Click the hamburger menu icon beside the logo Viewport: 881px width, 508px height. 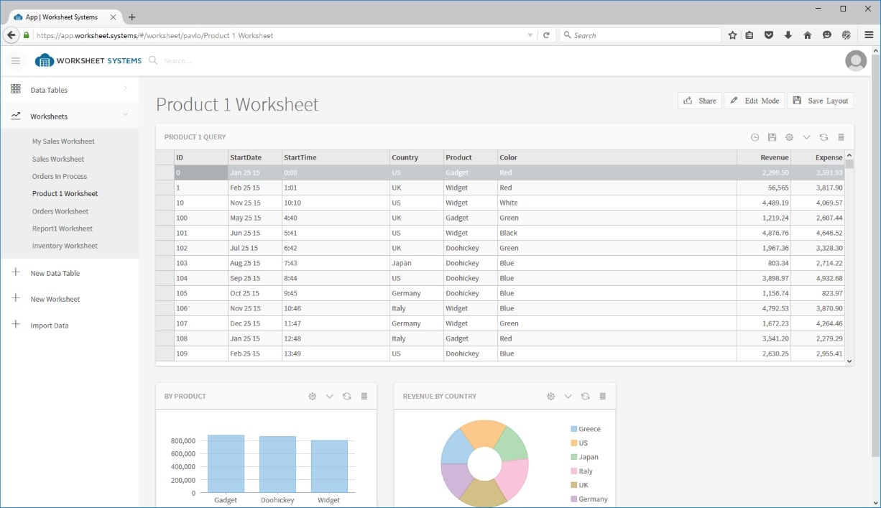point(16,61)
